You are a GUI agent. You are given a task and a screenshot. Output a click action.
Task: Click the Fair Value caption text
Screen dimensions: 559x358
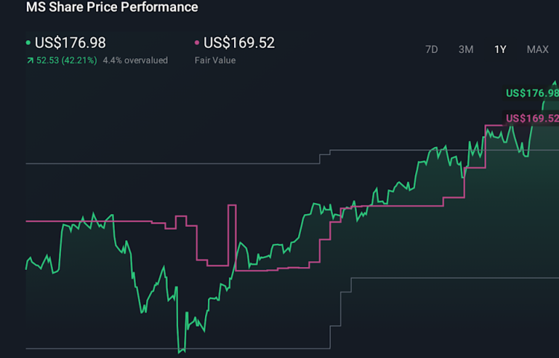point(215,60)
